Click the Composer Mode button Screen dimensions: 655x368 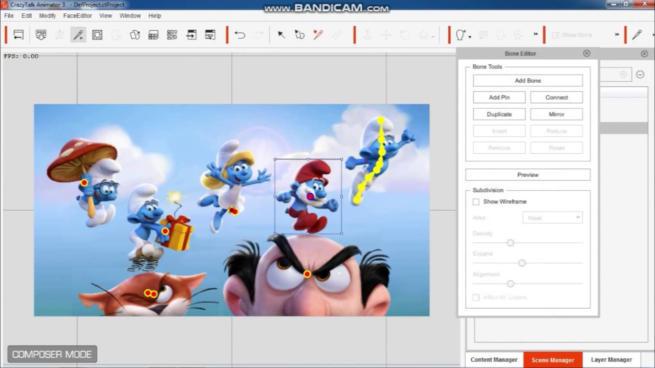pyautogui.click(x=52, y=354)
